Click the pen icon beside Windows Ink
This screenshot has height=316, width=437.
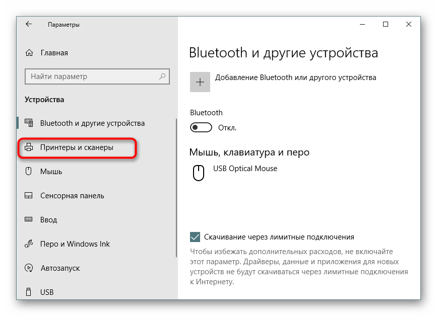(x=29, y=244)
